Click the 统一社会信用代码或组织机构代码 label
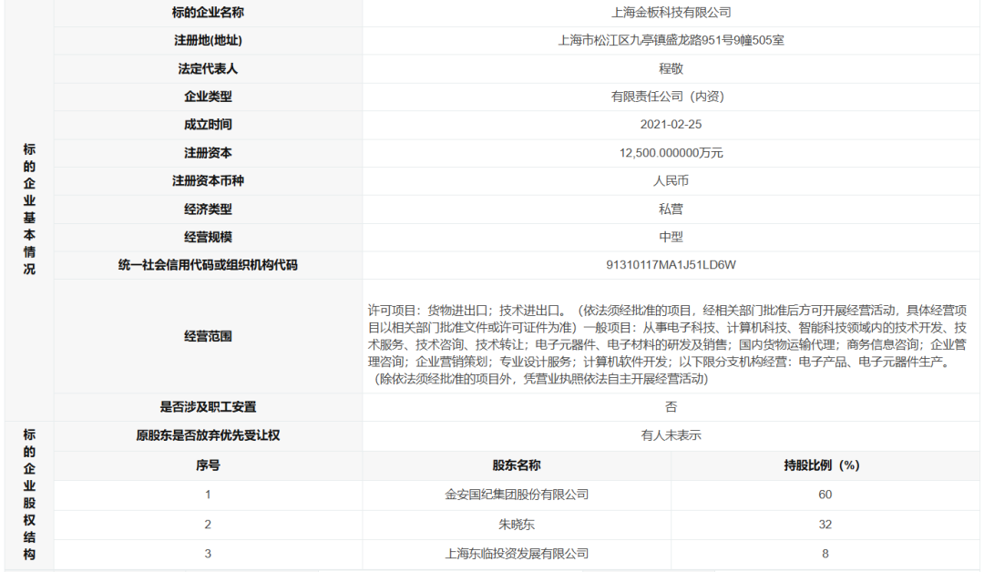 [x=208, y=265]
